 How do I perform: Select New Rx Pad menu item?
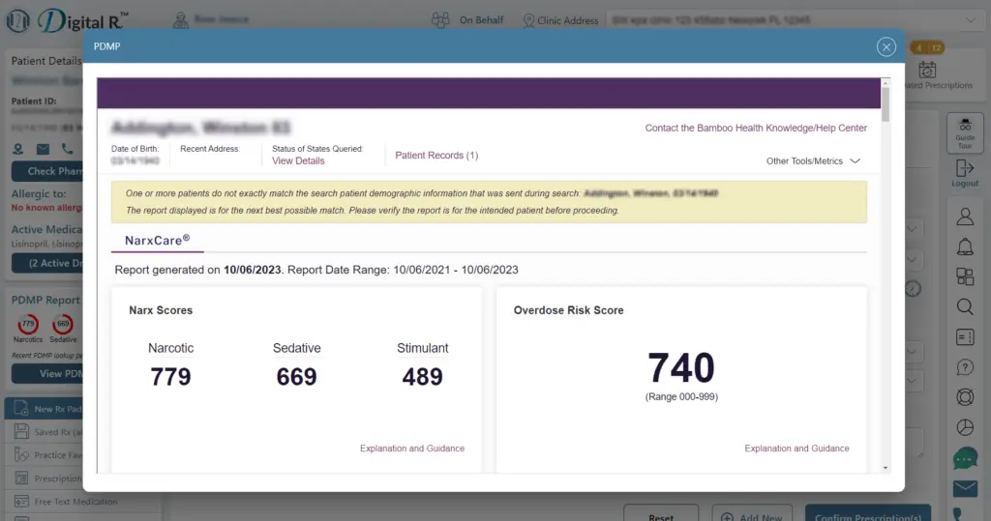tap(45, 409)
